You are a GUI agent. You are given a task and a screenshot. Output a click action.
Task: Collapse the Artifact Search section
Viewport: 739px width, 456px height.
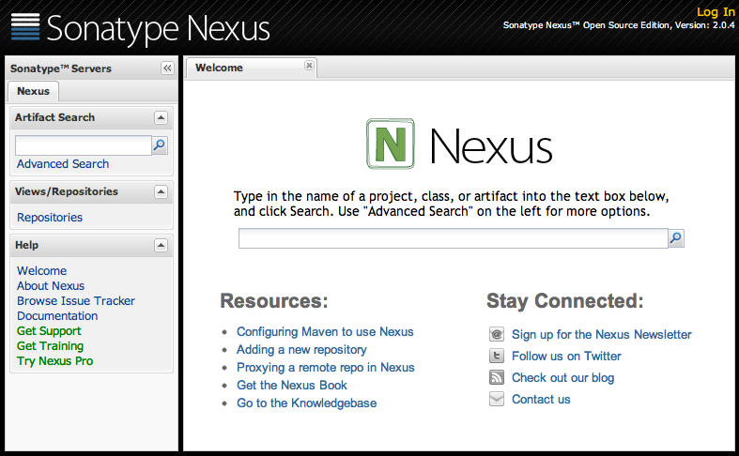pyautogui.click(x=161, y=118)
